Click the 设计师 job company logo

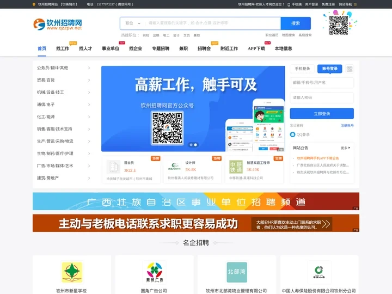pos(175,167)
